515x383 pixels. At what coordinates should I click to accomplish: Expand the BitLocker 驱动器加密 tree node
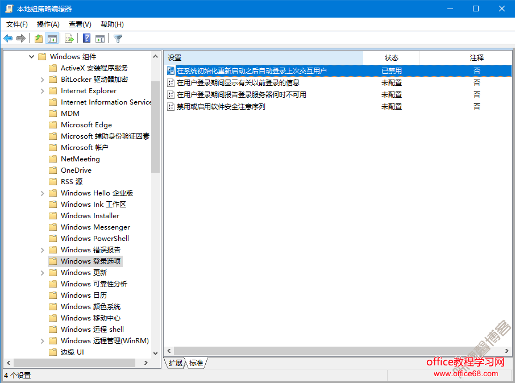click(43, 79)
